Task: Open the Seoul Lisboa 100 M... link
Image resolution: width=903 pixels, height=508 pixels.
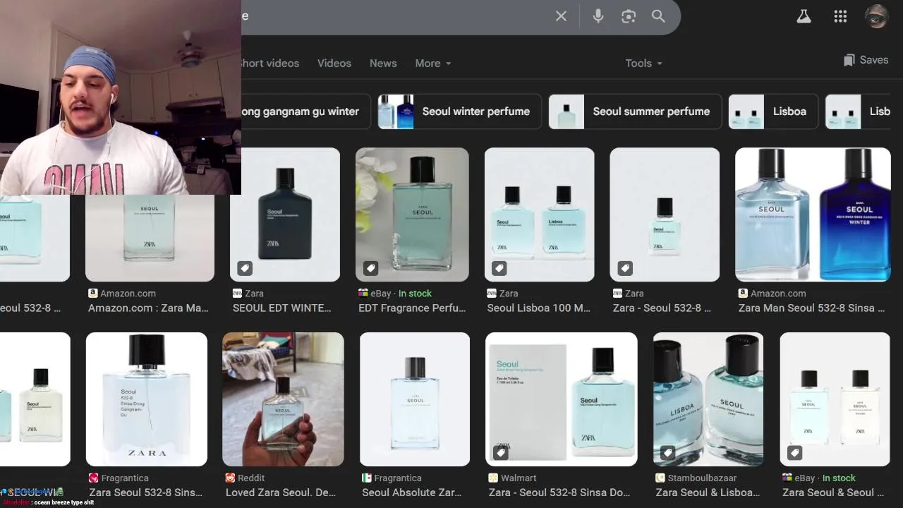Action: click(539, 308)
